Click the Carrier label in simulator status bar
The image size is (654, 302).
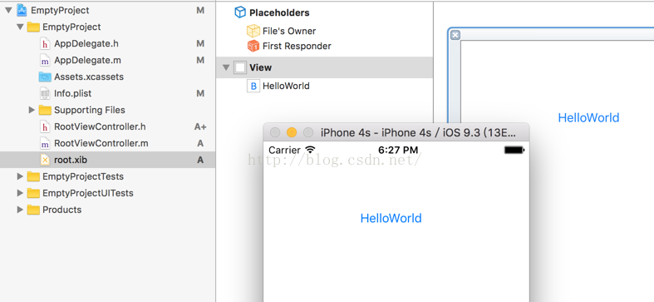pos(284,150)
